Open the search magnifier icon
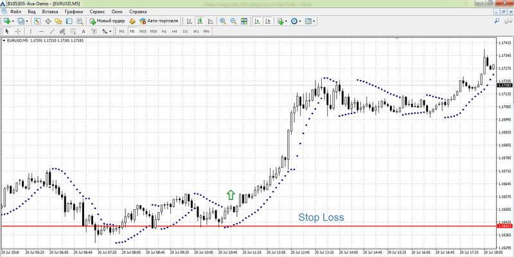The height and width of the screenshot is (257, 514). point(497,21)
